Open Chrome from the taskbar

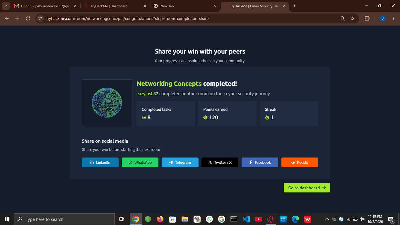tap(136, 219)
